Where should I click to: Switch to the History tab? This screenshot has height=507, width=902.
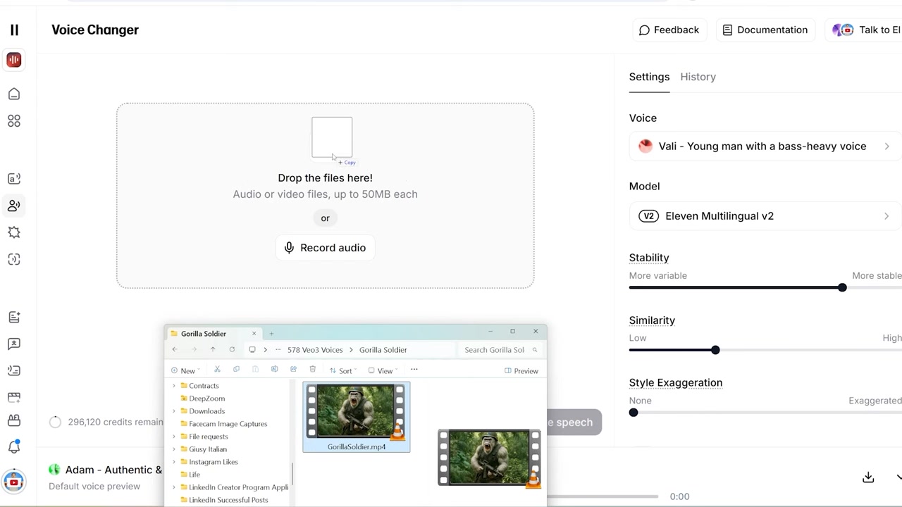tap(698, 77)
